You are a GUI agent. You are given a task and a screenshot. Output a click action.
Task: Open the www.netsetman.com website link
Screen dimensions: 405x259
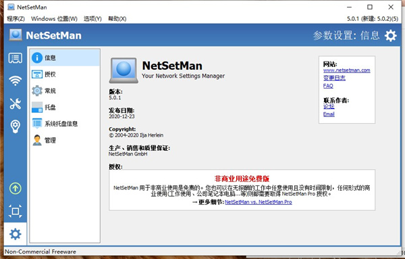click(347, 70)
